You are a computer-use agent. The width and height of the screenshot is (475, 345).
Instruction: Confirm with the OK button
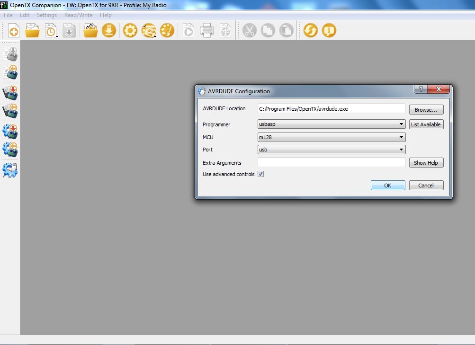(388, 186)
